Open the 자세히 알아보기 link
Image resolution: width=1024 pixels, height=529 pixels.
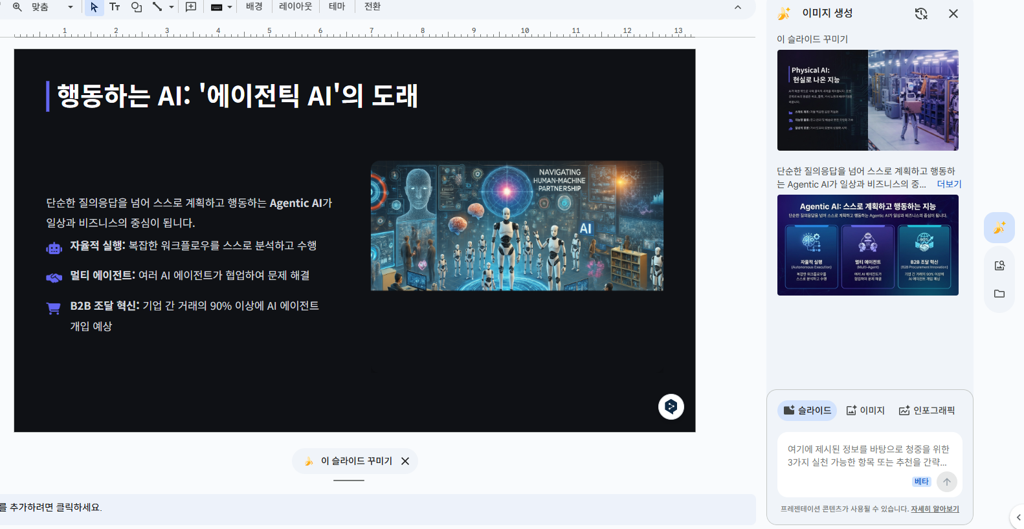[935, 509]
